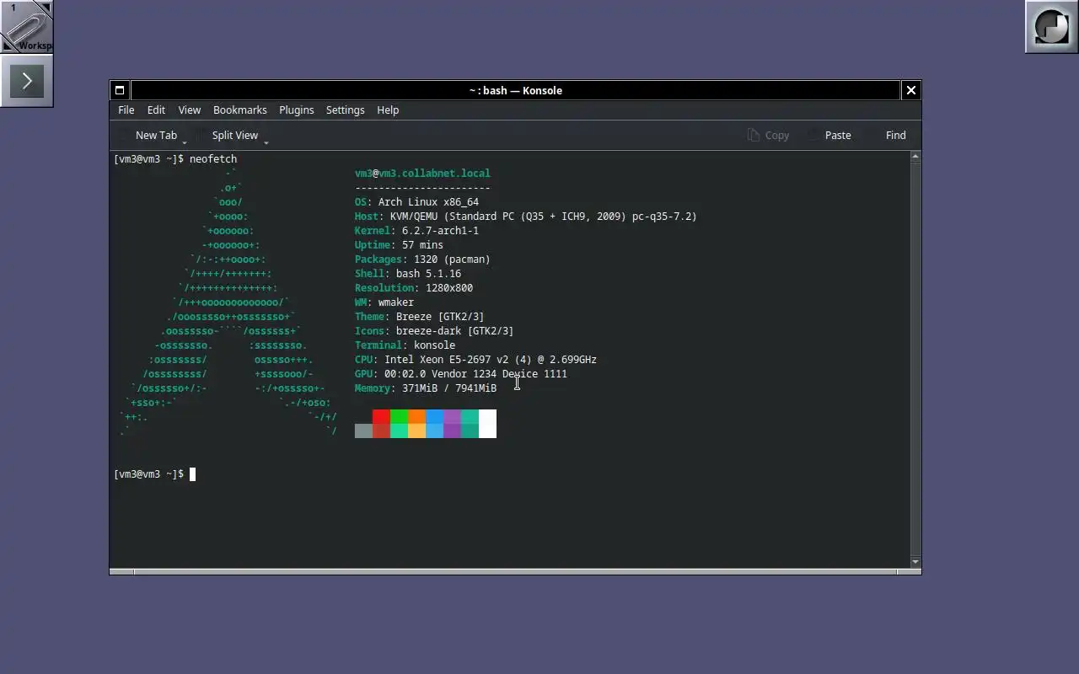Click 'vm3@vm3.collabnet.local' header text
Image resolution: width=1079 pixels, height=674 pixels.
click(x=422, y=174)
